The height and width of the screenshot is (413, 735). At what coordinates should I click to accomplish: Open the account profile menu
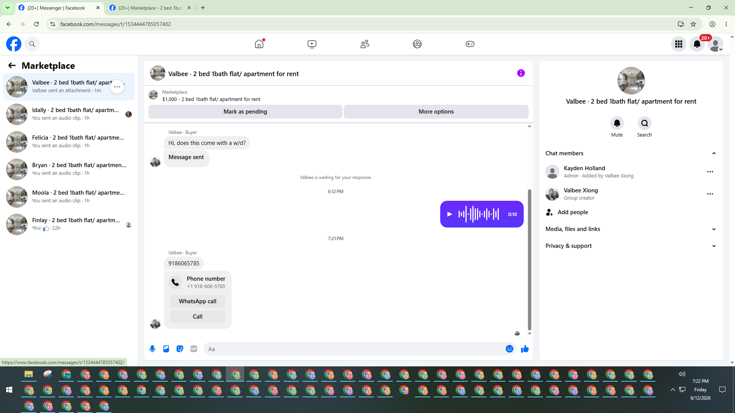click(715, 44)
